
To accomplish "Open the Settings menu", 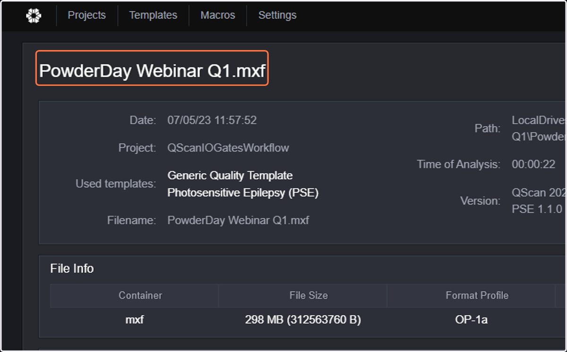I will [277, 15].
